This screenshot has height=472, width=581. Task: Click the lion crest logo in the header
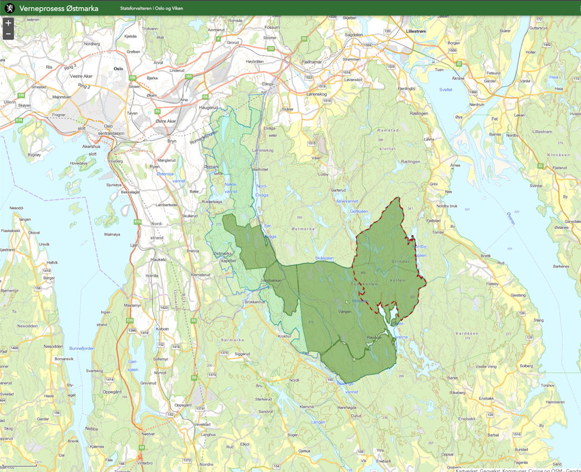coord(9,8)
